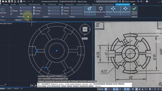Toggle the lineweight display status icon
Image resolution: width=162 pixels, height=91 pixels.
133,89
